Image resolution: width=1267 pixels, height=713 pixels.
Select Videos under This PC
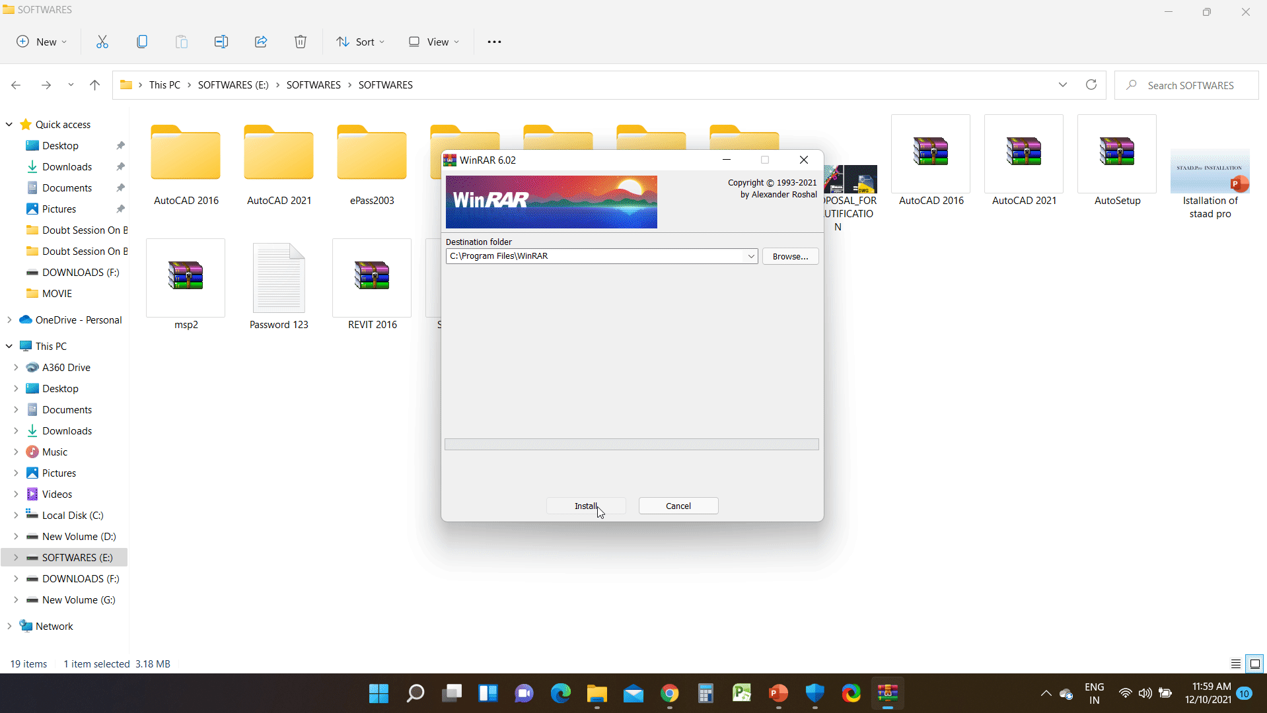57,494
